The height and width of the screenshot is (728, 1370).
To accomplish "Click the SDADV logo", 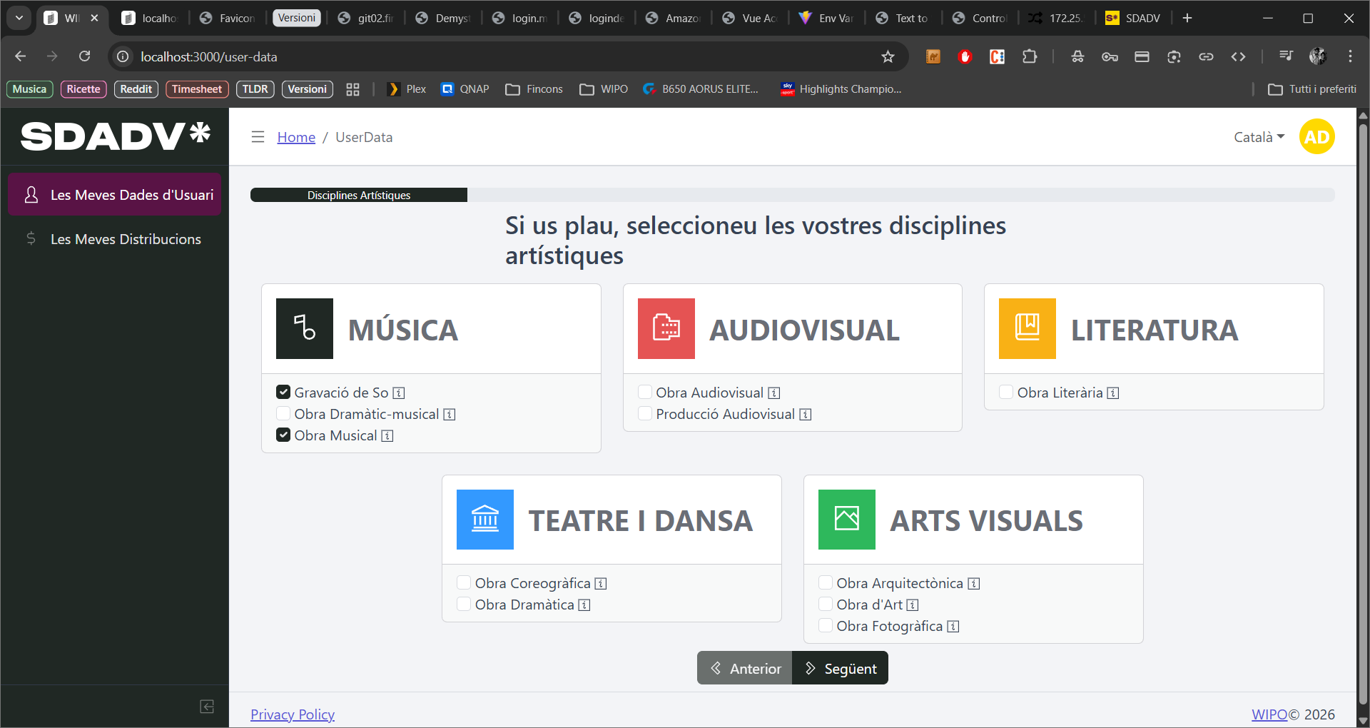I will coord(115,136).
